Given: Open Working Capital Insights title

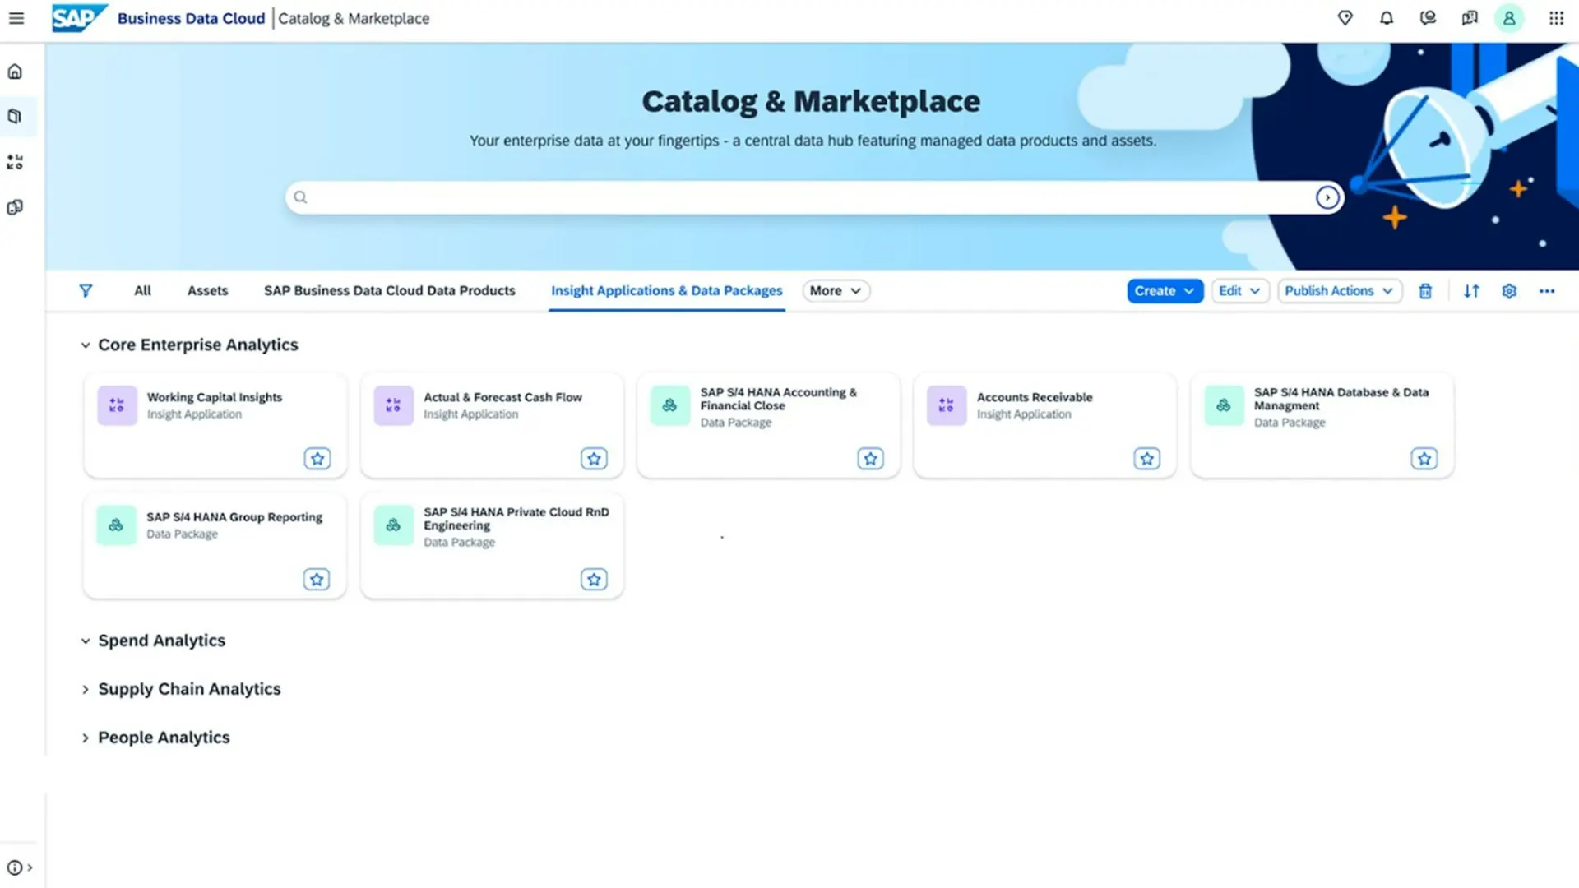Looking at the screenshot, I should [x=215, y=397].
